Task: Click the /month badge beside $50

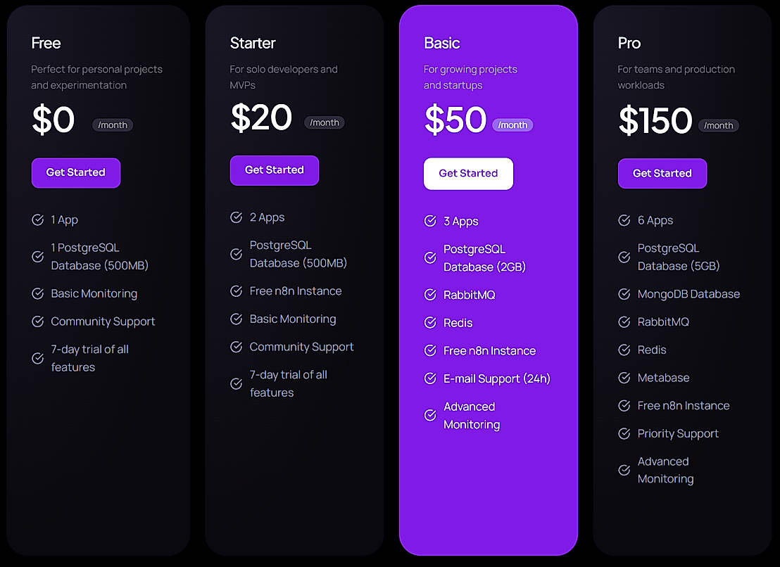Action: pyautogui.click(x=512, y=125)
